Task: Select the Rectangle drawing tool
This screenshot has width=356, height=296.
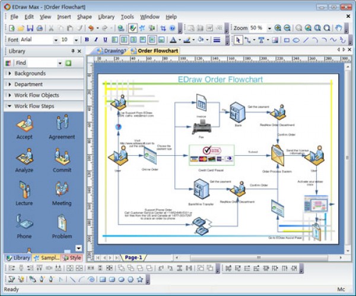Action: pyautogui.click(x=287, y=40)
